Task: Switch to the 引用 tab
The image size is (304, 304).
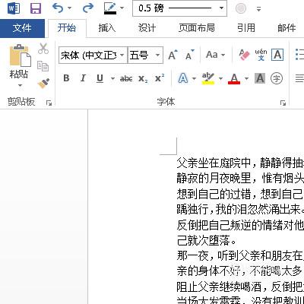Action: pos(246,28)
